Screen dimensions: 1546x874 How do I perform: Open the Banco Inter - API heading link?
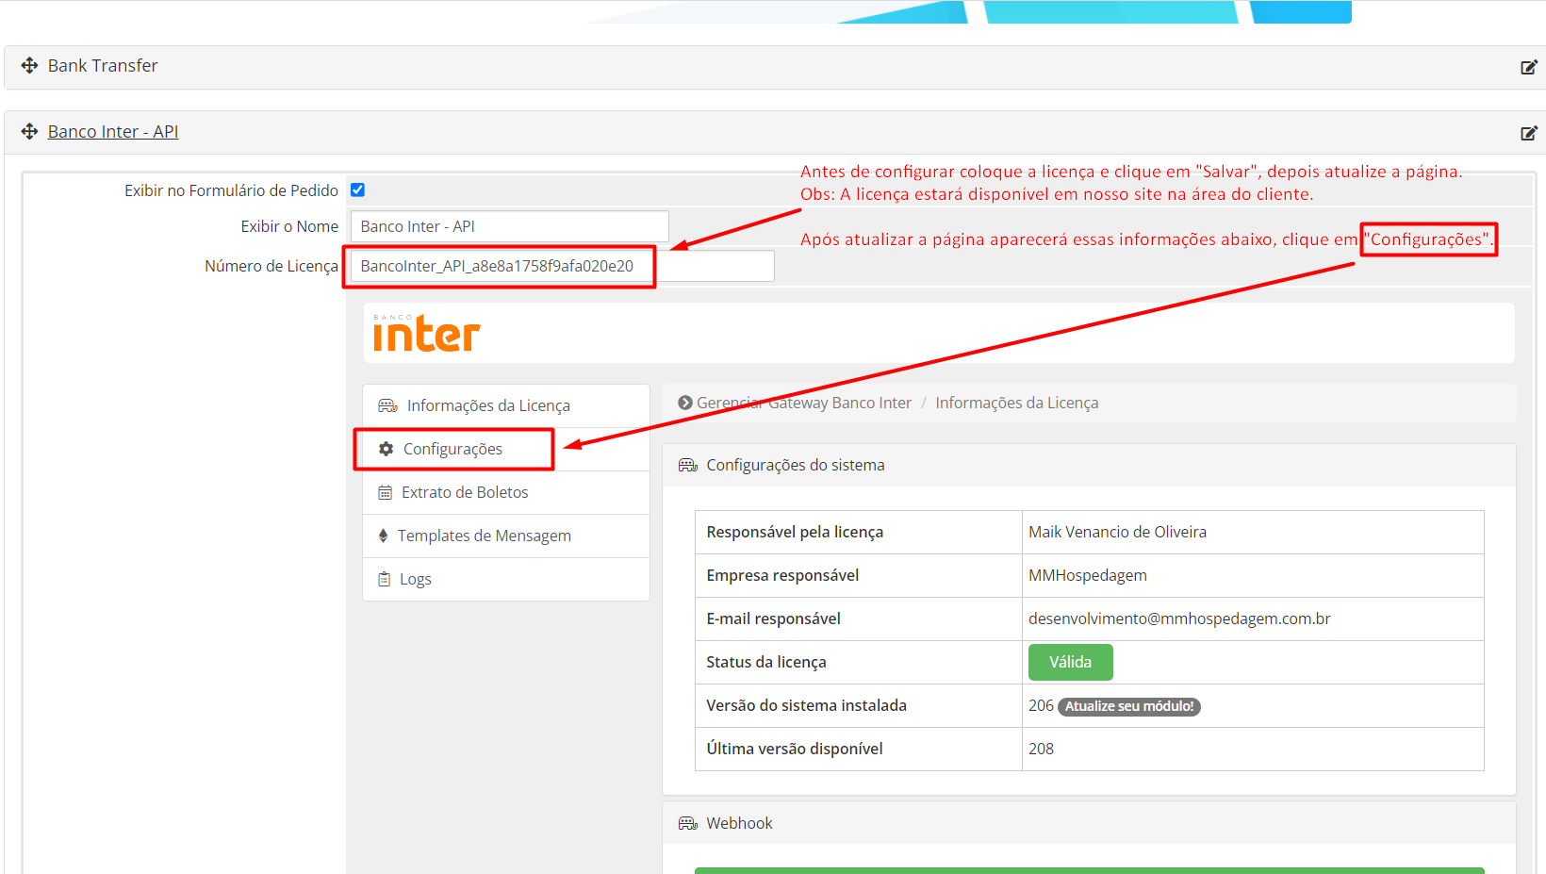pos(113,131)
